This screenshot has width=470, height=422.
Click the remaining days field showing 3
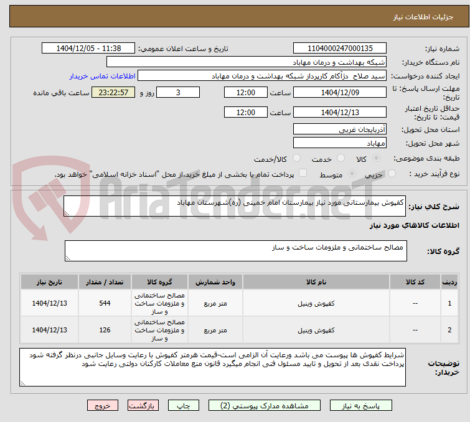178,92
